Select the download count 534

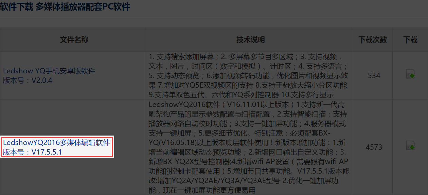point(374,75)
